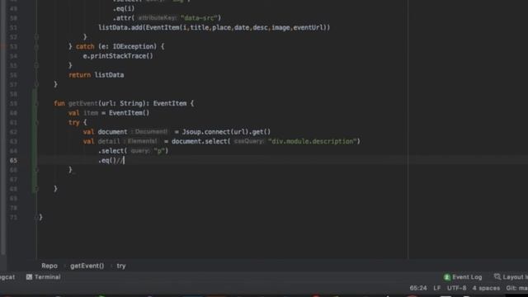Select getEvent() breadcrumb
This screenshot has width=528, height=297.
pos(87,266)
